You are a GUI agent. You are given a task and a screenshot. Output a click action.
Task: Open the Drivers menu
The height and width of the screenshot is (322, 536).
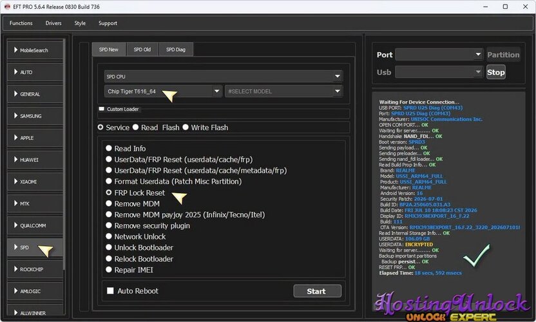53,23
